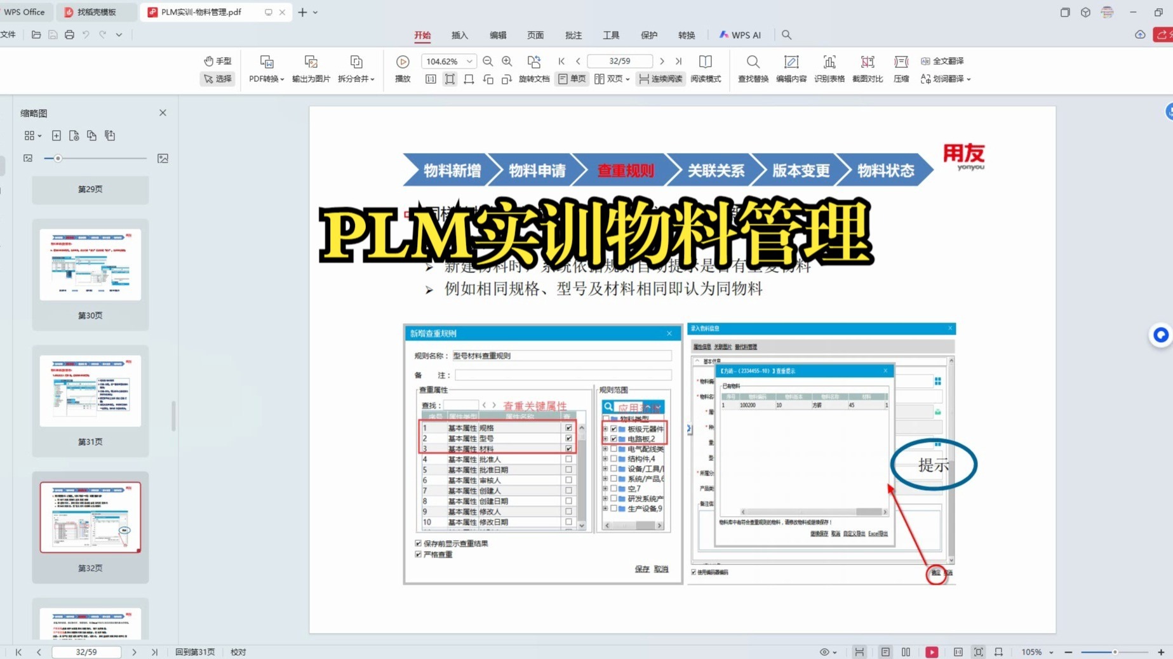Click the Full Text Translation (全文翻译) button
The image size is (1173, 659).
pos(942,61)
